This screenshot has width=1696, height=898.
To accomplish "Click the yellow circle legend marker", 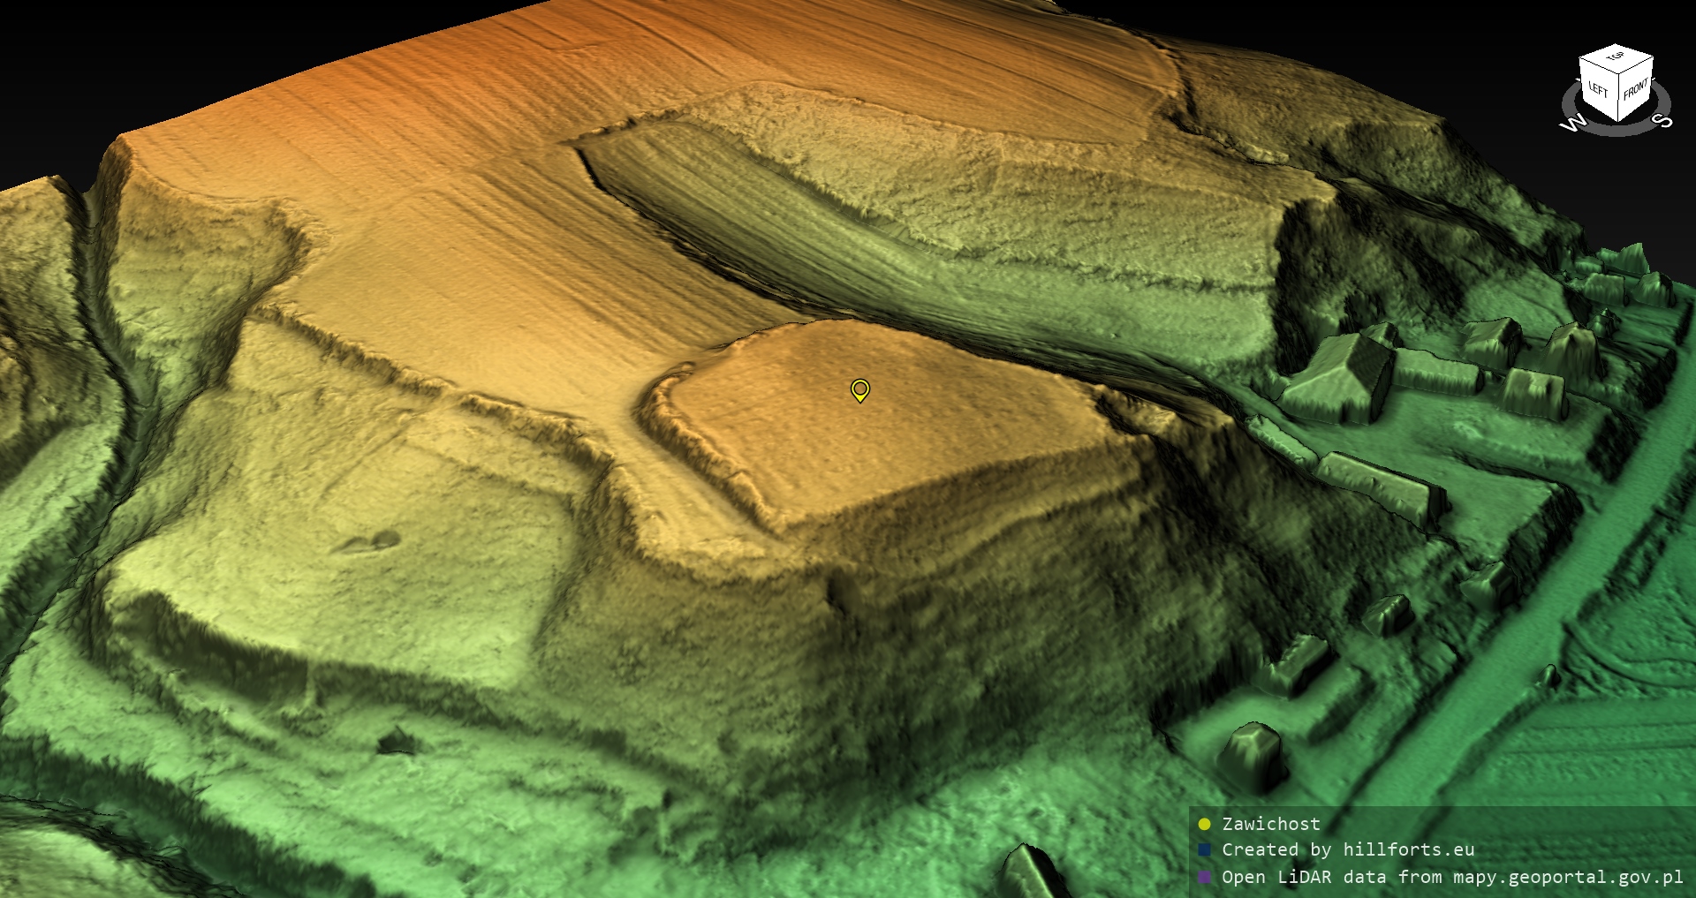I will pyautogui.click(x=1204, y=825).
